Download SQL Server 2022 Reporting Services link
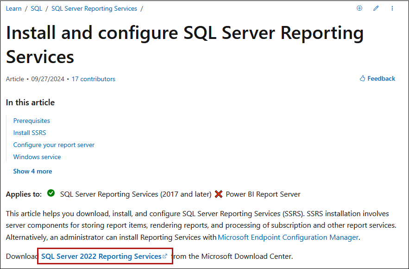 click(x=101, y=256)
